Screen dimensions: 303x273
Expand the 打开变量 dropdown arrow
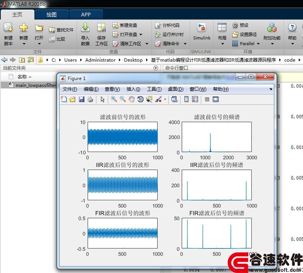tap(141, 34)
